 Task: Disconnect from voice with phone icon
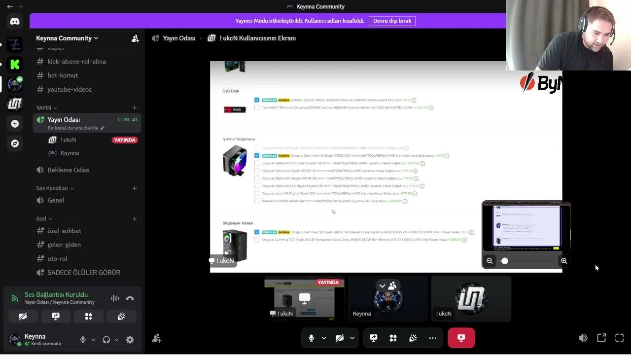coord(130,298)
